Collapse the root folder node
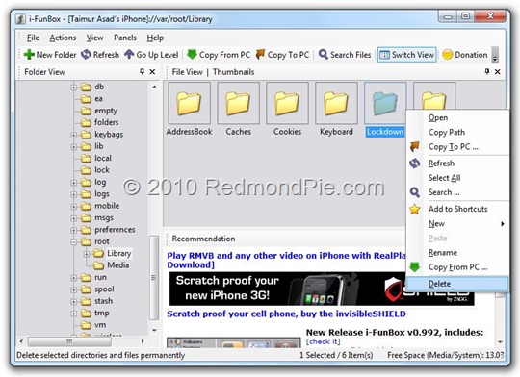Screen dimensions: 520x377 pos(73,242)
